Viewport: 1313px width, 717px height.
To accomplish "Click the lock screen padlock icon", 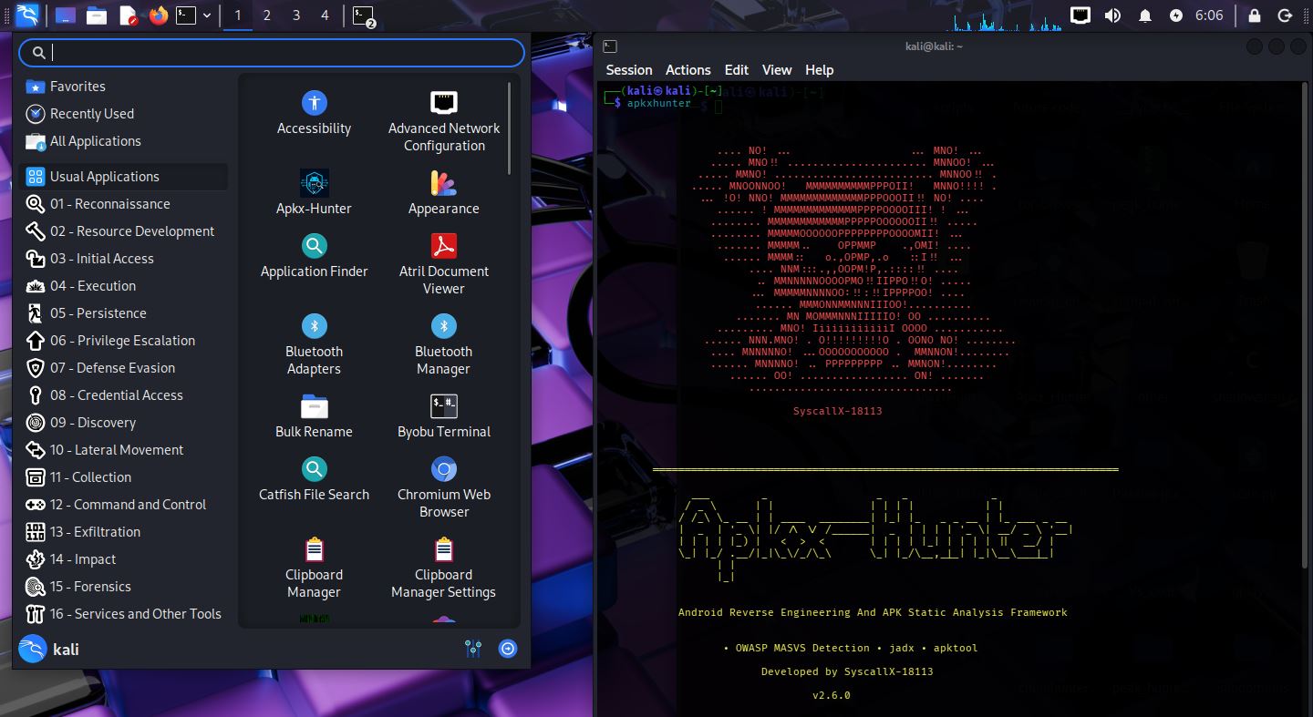I will 1255,15.
